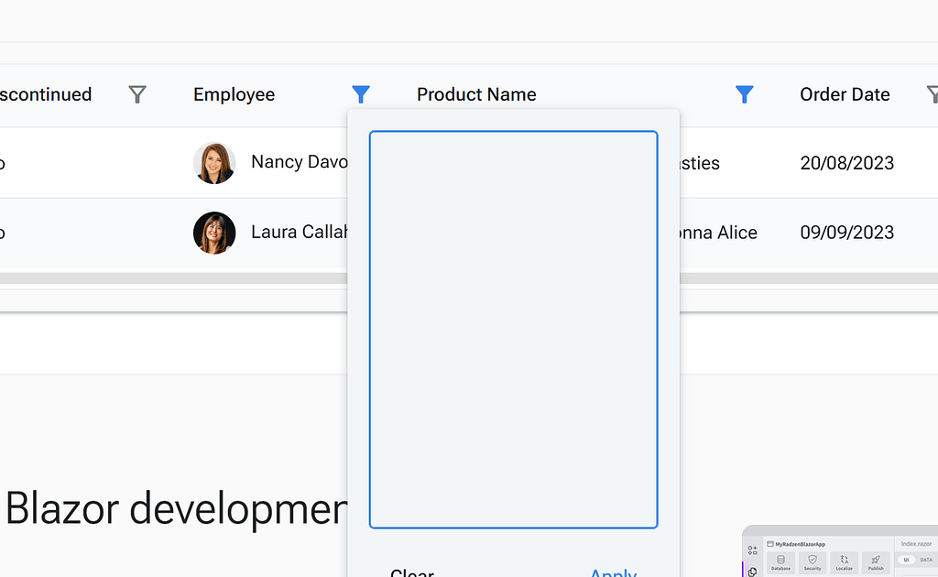Select the UI view toggle
Viewport: 938px width, 577px height.
[906, 560]
